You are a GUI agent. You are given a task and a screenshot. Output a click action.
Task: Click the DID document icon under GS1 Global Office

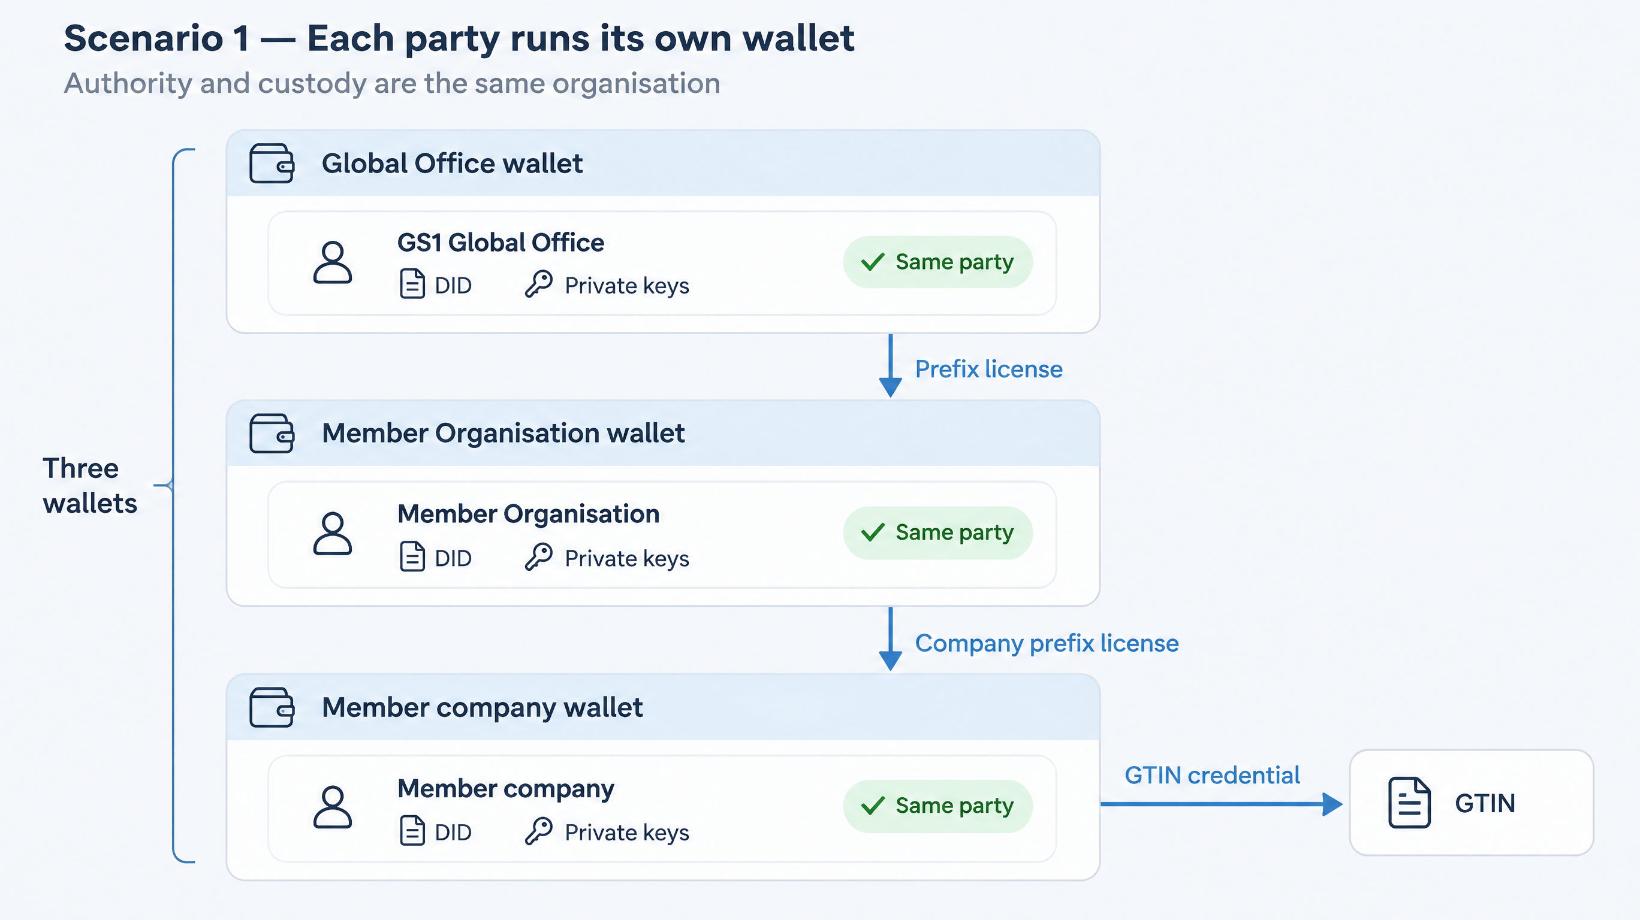coord(412,284)
